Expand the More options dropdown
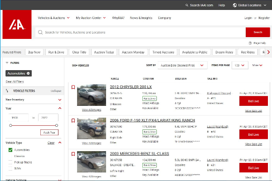This screenshot has height=181, width=272. click(257, 65)
